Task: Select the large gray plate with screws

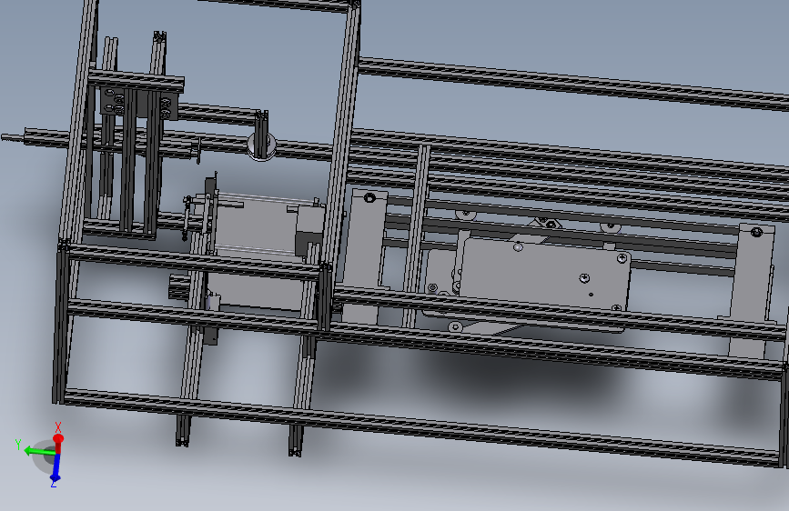Action: click(x=544, y=274)
